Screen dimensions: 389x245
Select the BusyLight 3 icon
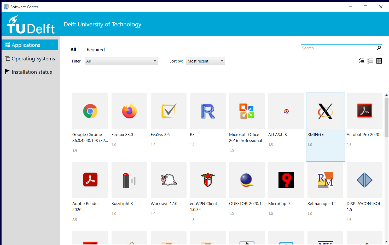(x=129, y=180)
